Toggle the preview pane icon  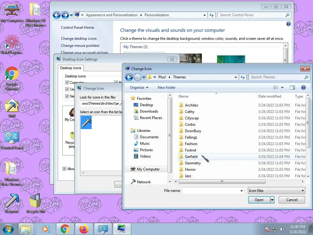click(293, 87)
